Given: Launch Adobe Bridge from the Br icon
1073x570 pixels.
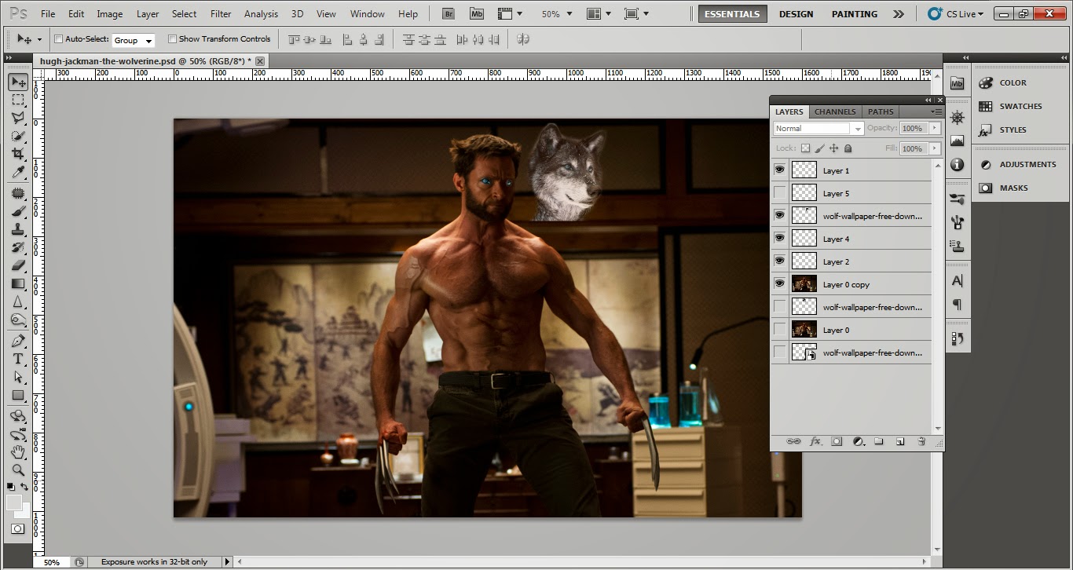Looking at the screenshot, I should 449,13.
